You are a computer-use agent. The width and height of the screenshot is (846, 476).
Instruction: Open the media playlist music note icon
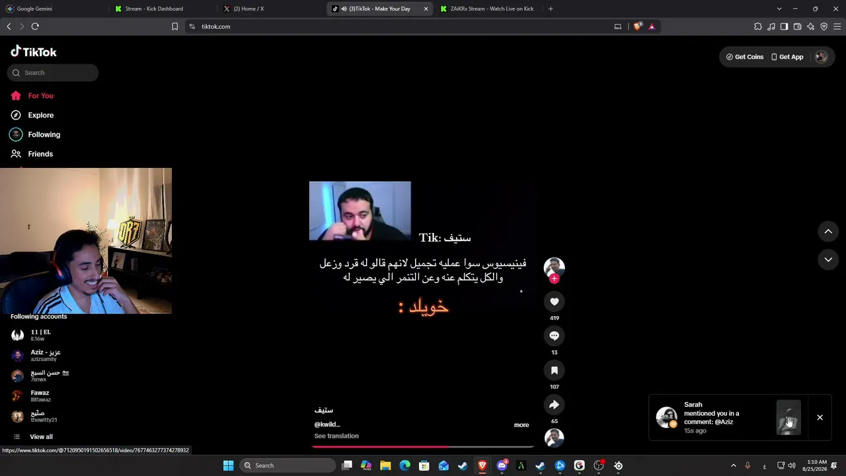771,26
